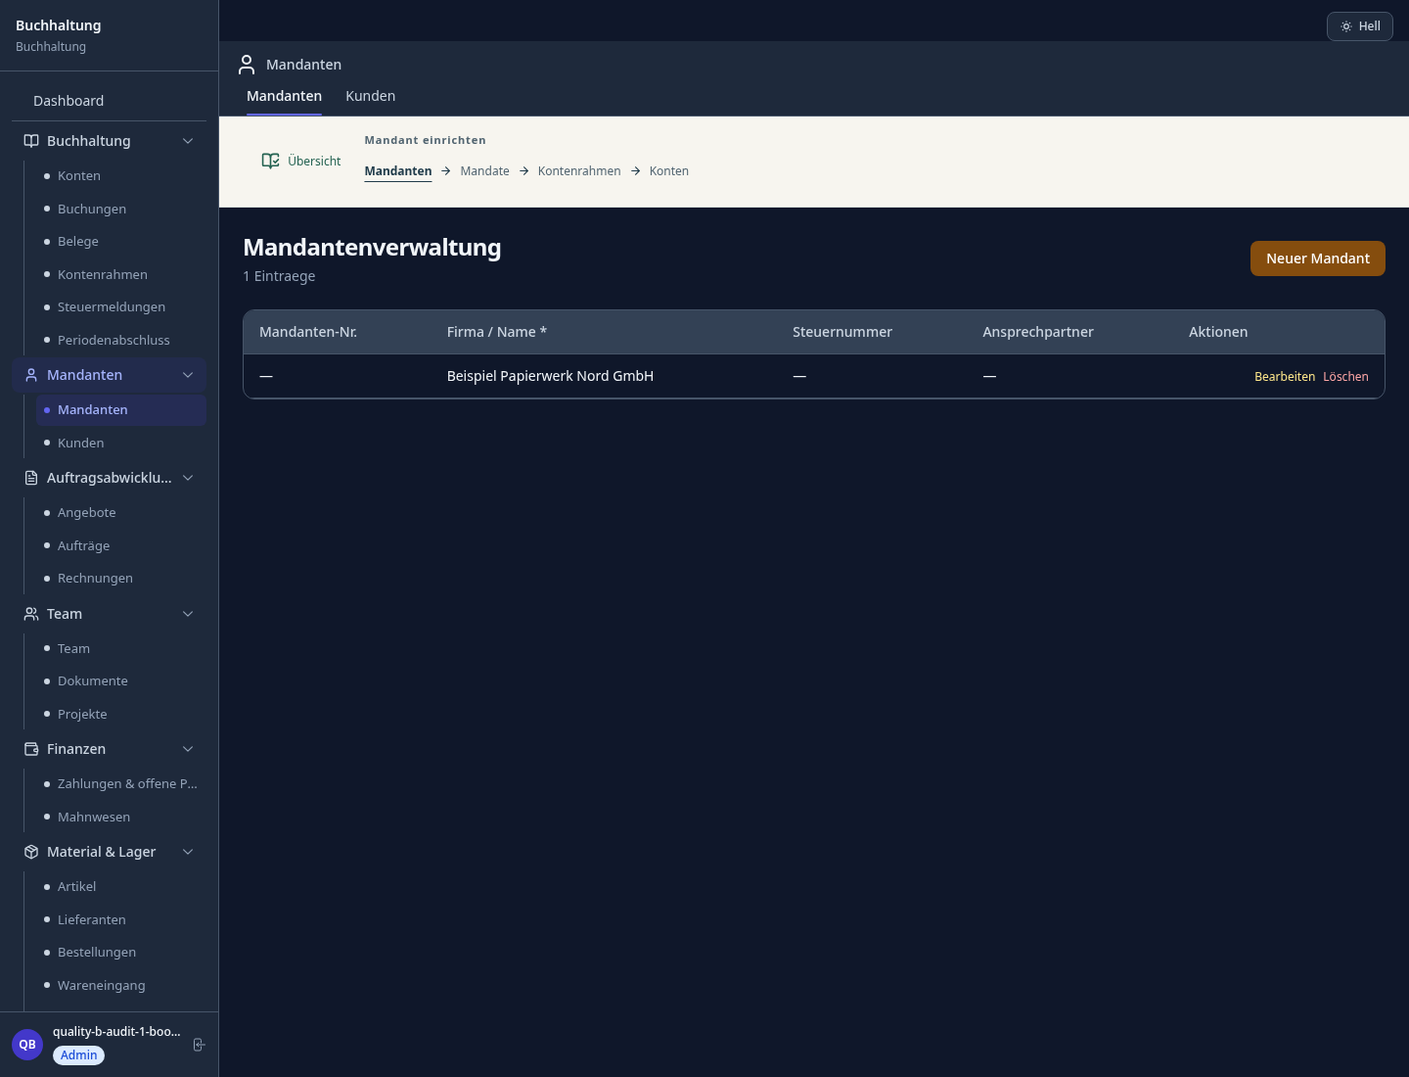
Task: Click Bearbeiten for Beispiel Papierwerk Nord GmbH
Action: (x=1285, y=376)
